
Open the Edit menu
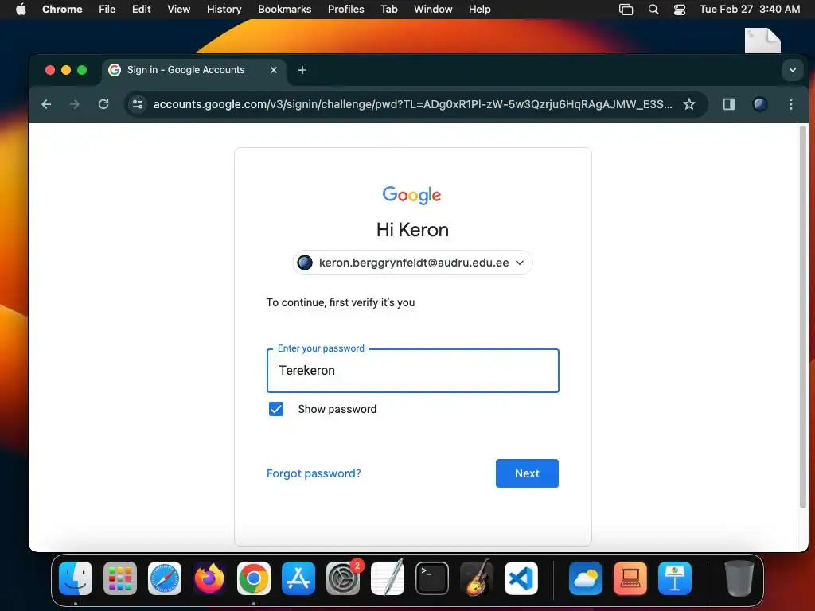pos(142,10)
